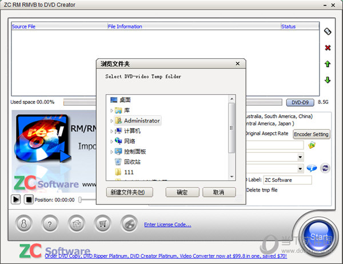The height and width of the screenshot is (264, 343).
Task: Click the Original Asepct Rate label
Action: (266, 133)
